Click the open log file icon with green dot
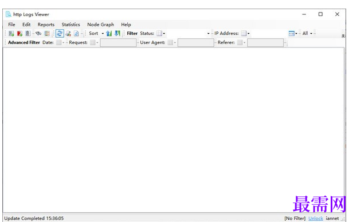The width and height of the screenshot is (357, 222). point(11,34)
